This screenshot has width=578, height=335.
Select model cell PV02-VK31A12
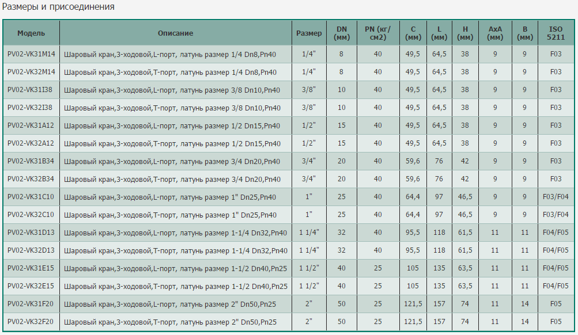click(x=31, y=125)
